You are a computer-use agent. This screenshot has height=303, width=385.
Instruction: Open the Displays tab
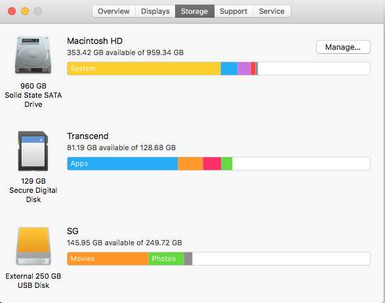tap(155, 11)
